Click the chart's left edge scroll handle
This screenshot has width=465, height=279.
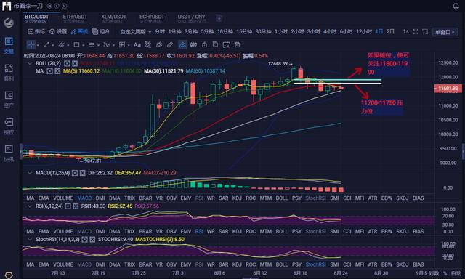(x=21, y=152)
